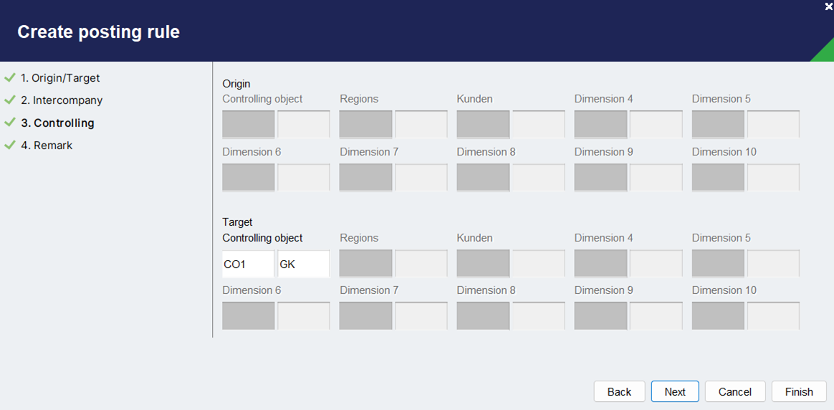The image size is (834, 410).
Task: Click Target Controlling object GK field
Action: pyautogui.click(x=304, y=264)
